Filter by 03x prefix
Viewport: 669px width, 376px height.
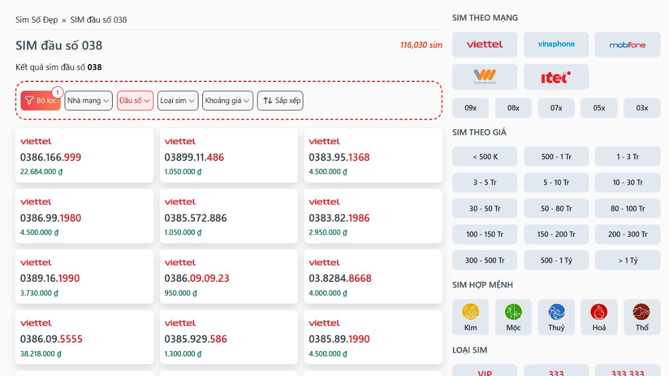pyautogui.click(x=642, y=108)
